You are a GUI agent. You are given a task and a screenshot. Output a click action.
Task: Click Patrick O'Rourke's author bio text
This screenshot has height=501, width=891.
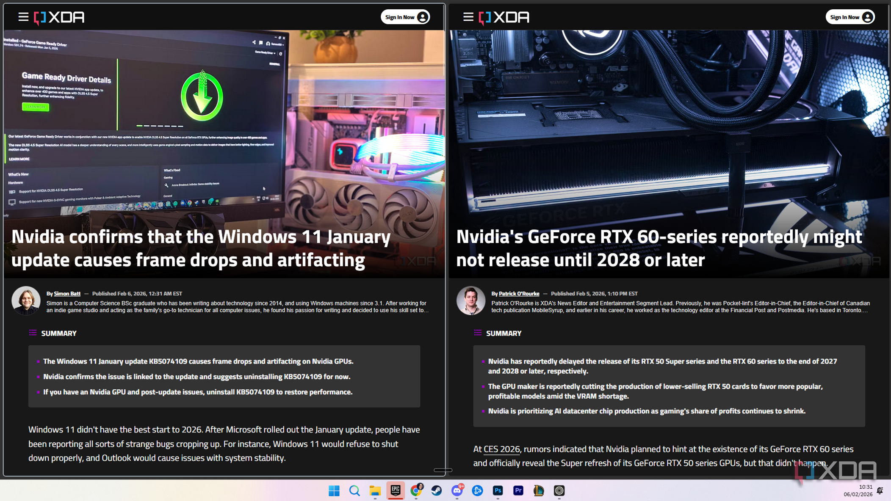tap(681, 307)
